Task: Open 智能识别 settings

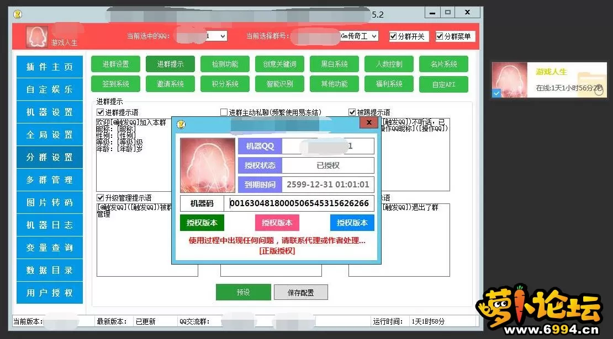Action: pos(280,84)
